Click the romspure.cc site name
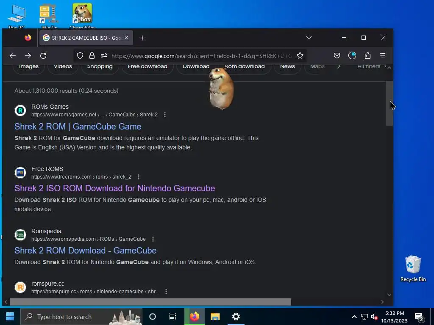434x325 pixels. point(47,284)
